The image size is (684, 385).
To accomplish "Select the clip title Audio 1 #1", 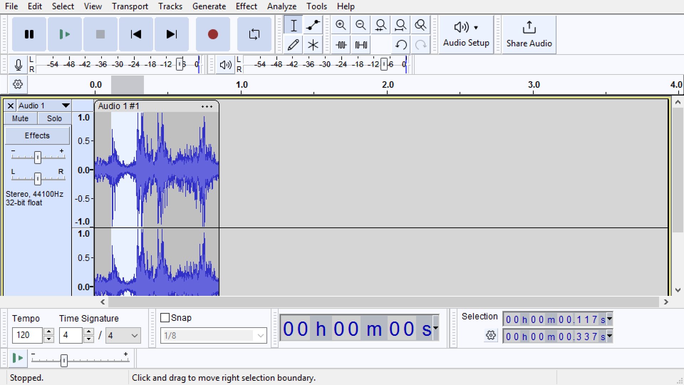I will [x=119, y=106].
